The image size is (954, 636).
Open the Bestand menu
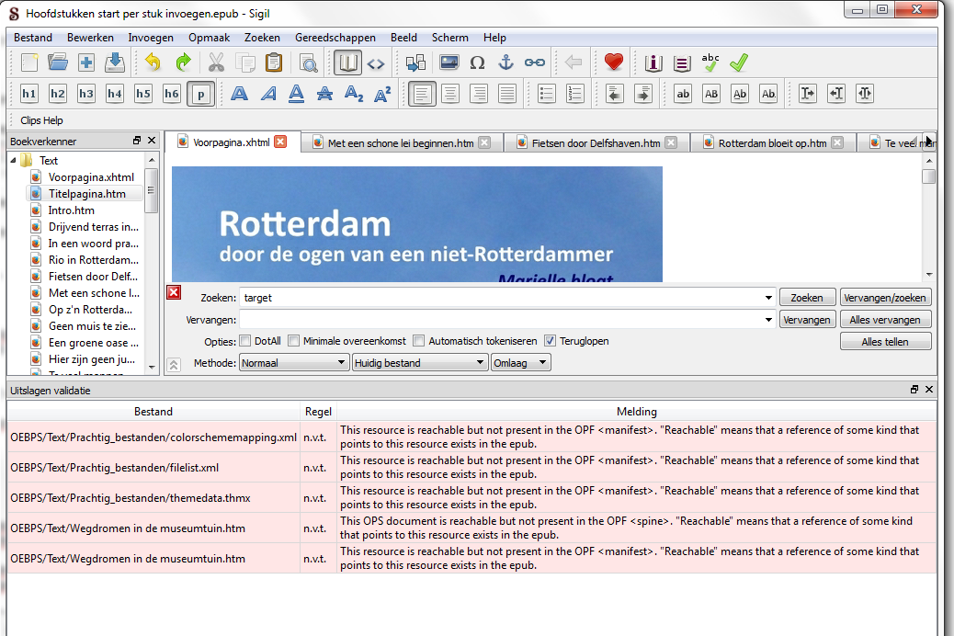tap(33, 37)
